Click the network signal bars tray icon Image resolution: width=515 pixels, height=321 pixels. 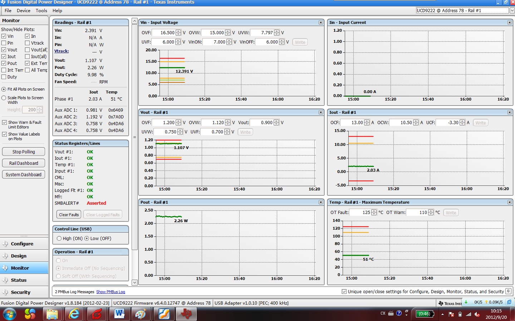click(469, 314)
